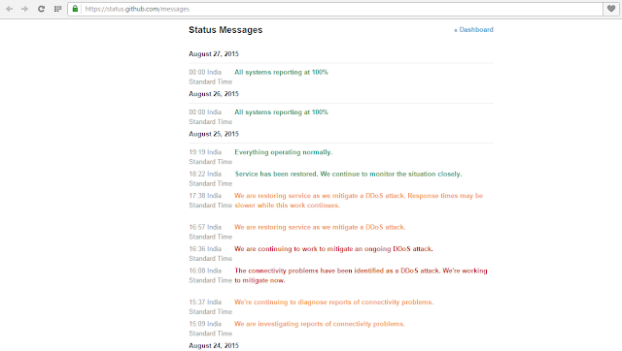The image size is (622, 351).
Task: Select 'Service has been restored' message
Action: 348,175
